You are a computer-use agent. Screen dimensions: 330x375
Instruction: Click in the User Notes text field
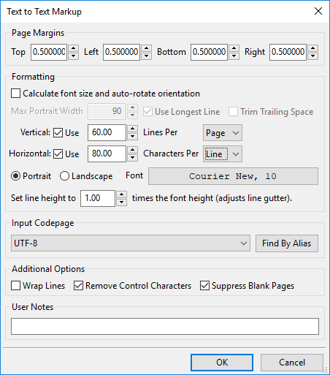165,326
